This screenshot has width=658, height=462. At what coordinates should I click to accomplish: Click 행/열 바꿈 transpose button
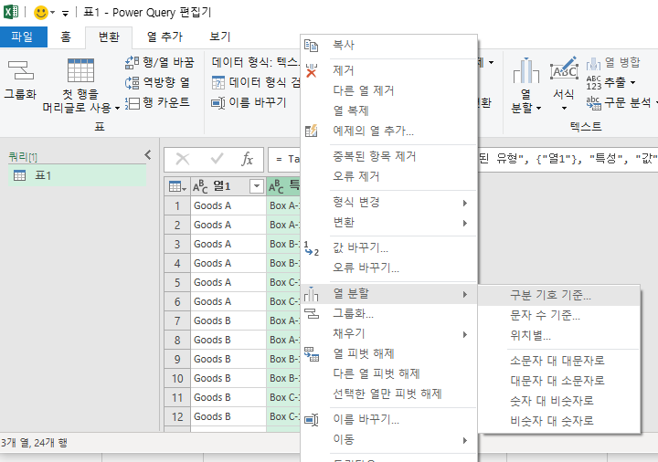pos(159,62)
